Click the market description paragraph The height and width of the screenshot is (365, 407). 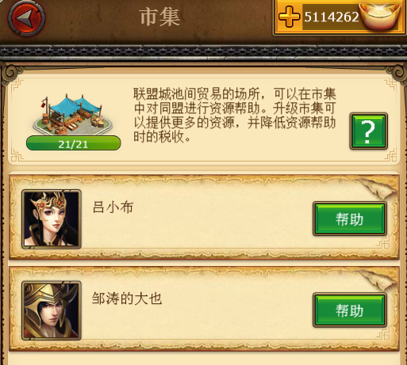coord(235,115)
